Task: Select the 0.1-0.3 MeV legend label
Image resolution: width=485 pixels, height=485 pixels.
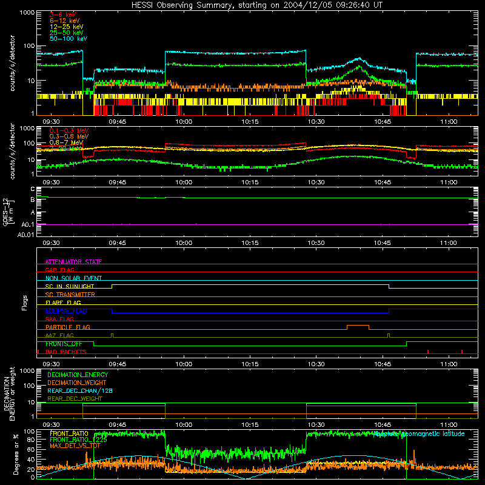Action: coord(69,130)
